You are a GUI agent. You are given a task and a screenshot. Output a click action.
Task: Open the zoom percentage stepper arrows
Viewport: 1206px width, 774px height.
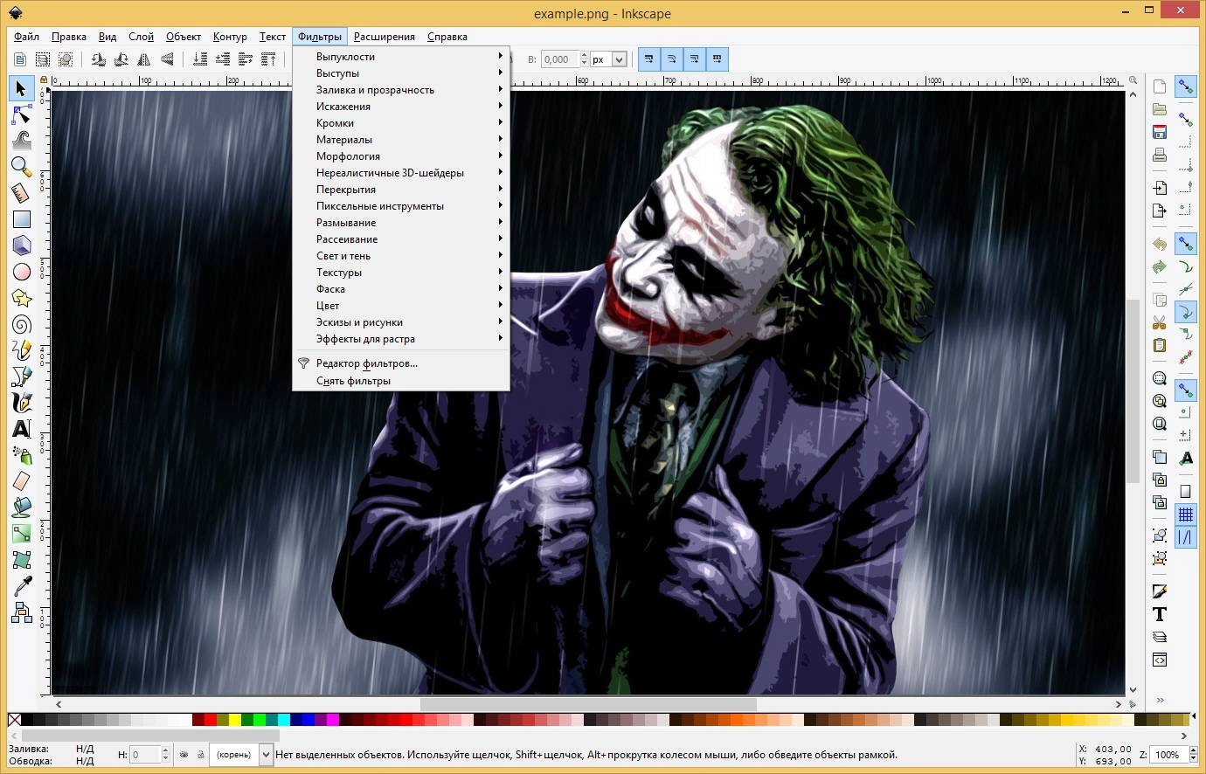[x=1195, y=754]
